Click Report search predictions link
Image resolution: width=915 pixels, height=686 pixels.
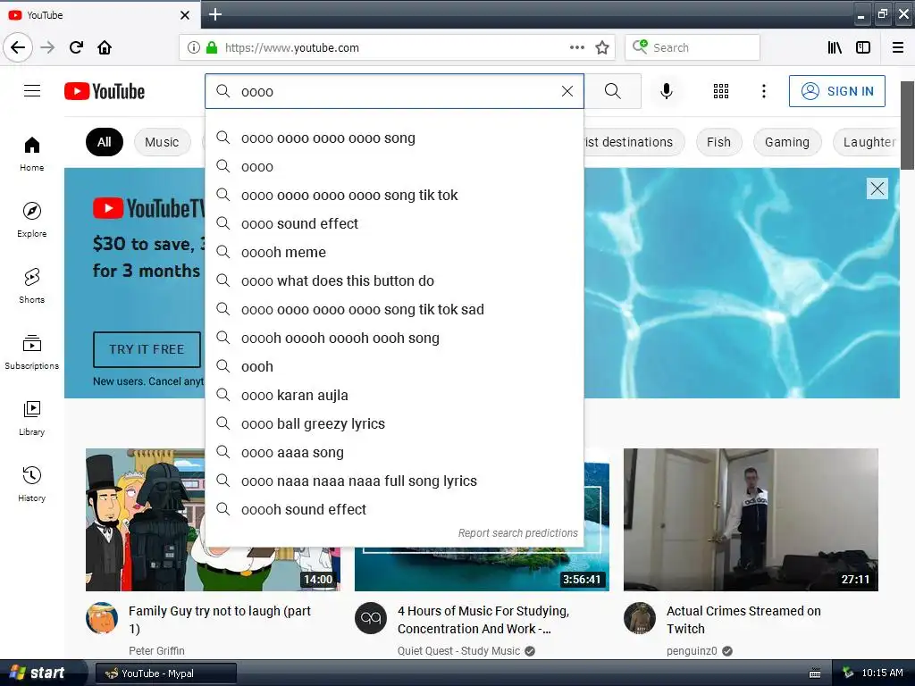point(517,532)
